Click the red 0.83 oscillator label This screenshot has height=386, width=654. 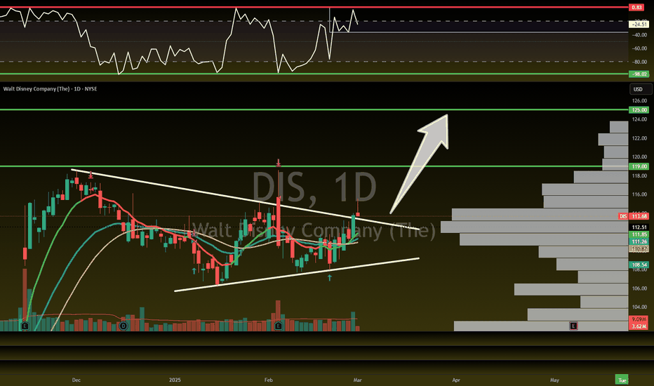click(x=636, y=7)
